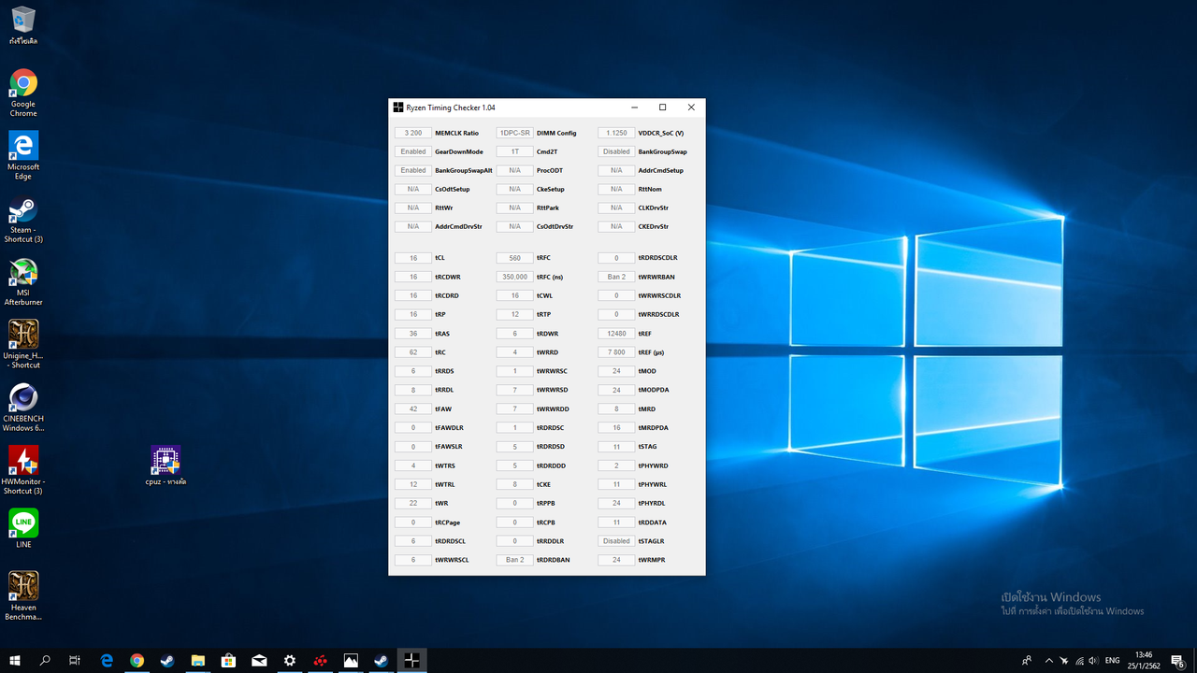
Task: Select the Heaven Benchmark desktop icon
Action: pos(23,595)
